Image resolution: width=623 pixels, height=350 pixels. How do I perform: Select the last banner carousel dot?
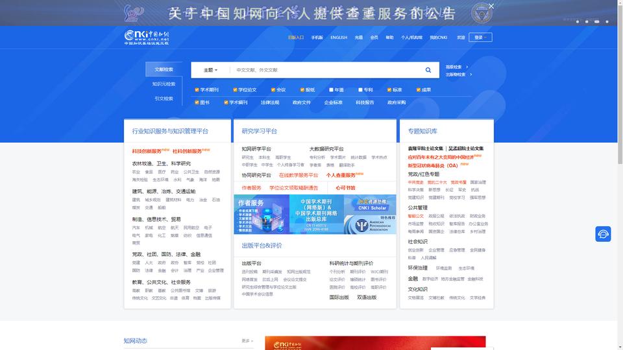607,21
